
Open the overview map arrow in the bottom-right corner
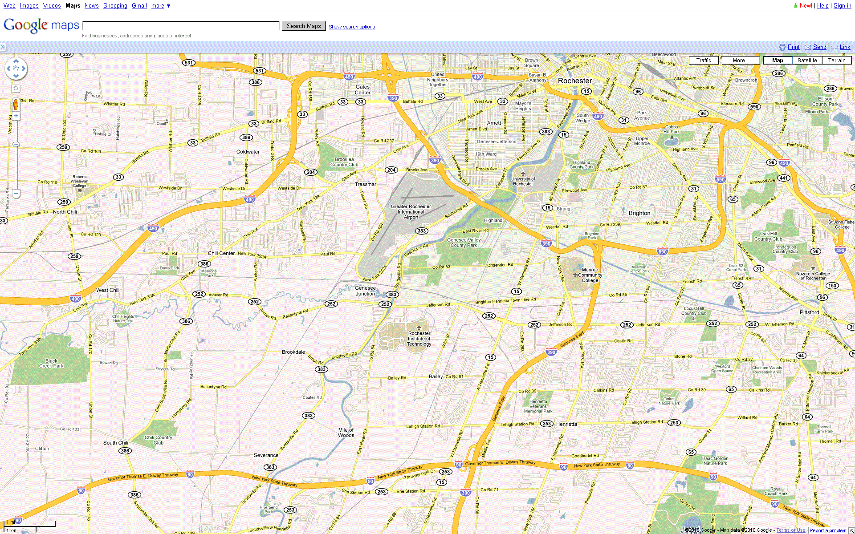click(851, 530)
